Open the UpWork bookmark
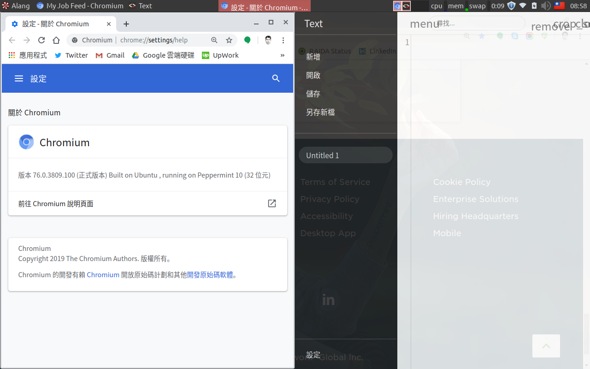This screenshot has height=369, width=590. point(220,55)
